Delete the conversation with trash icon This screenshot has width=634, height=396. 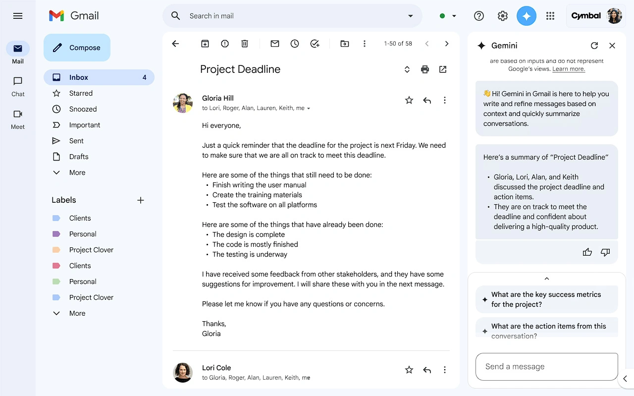[245, 44]
